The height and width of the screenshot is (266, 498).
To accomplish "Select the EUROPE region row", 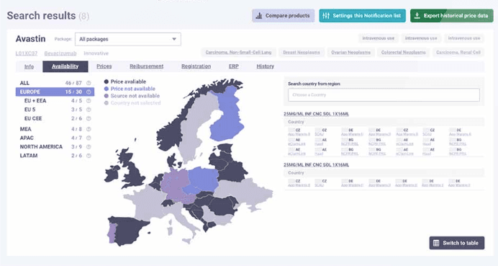I will pos(55,92).
